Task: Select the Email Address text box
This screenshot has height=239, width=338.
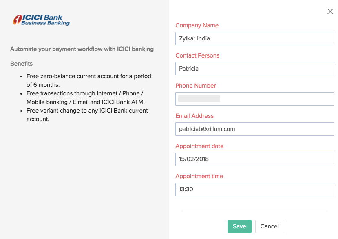Action: point(254,129)
